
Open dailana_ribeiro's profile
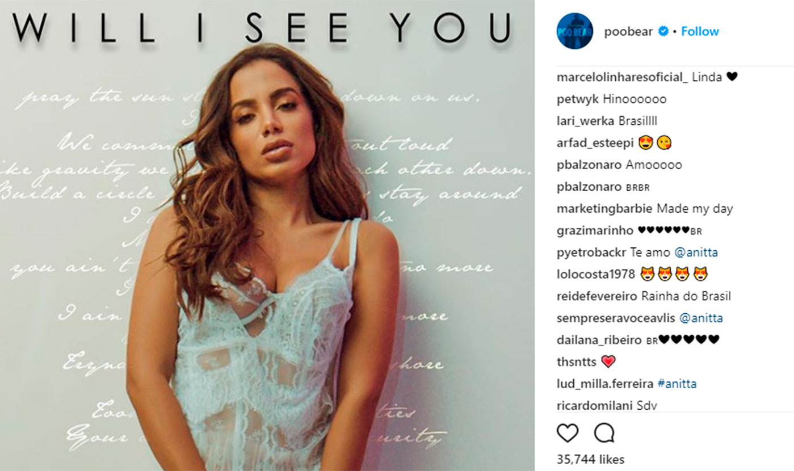[600, 340]
